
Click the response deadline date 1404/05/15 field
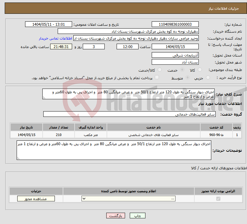coord(175,46)
